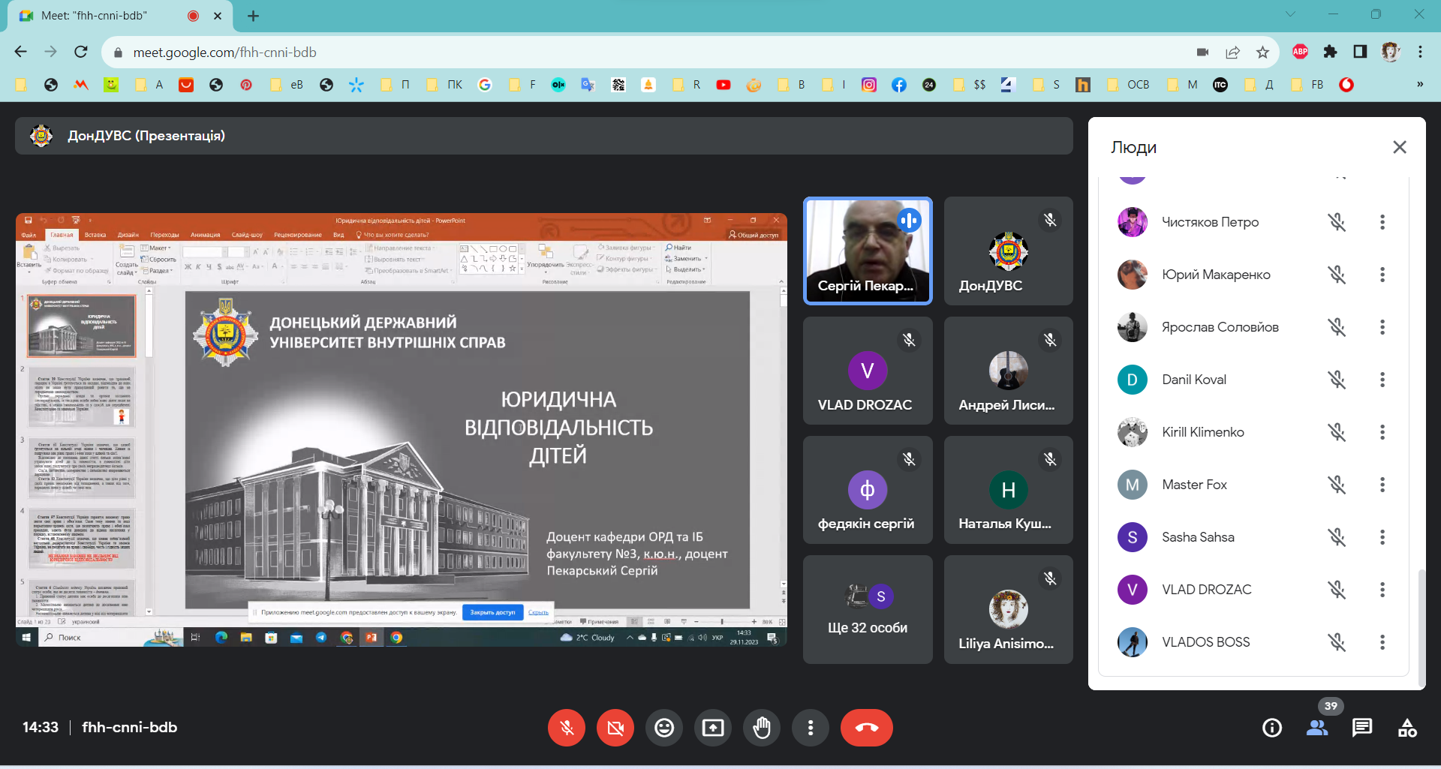The width and height of the screenshot is (1441, 769).
Task: Mute Kirill Klimenko's microphone
Action: click(x=1337, y=432)
